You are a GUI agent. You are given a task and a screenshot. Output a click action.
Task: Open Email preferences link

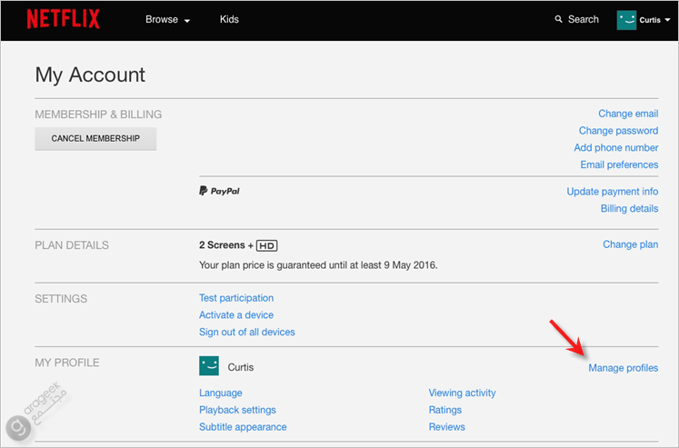tap(619, 164)
